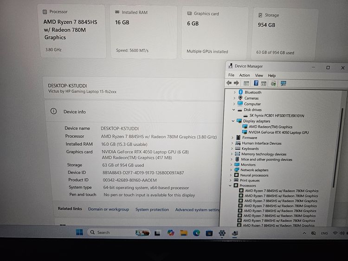Click the Graphics card summary card
The image size is (348, 261).
pos(215,33)
